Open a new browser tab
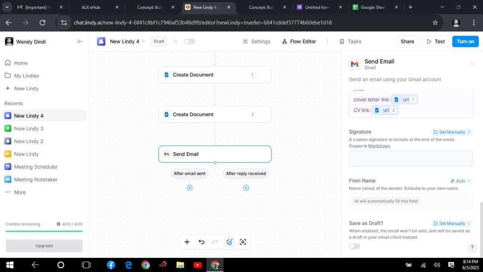The width and height of the screenshot is (483, 272). coord(410,7)
